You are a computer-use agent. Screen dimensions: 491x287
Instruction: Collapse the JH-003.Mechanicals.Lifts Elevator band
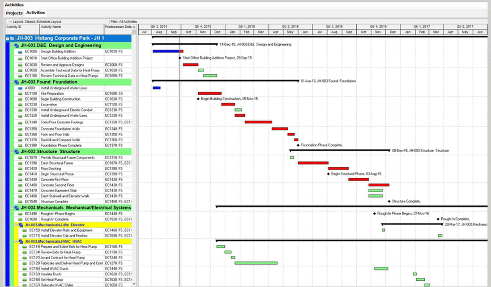click(16, 225)
